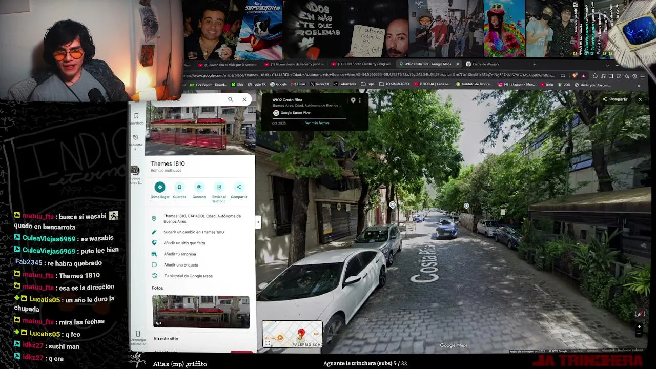Click the search magnifier in Maps search box
The image size is (656, 369).
pos(231,99)
